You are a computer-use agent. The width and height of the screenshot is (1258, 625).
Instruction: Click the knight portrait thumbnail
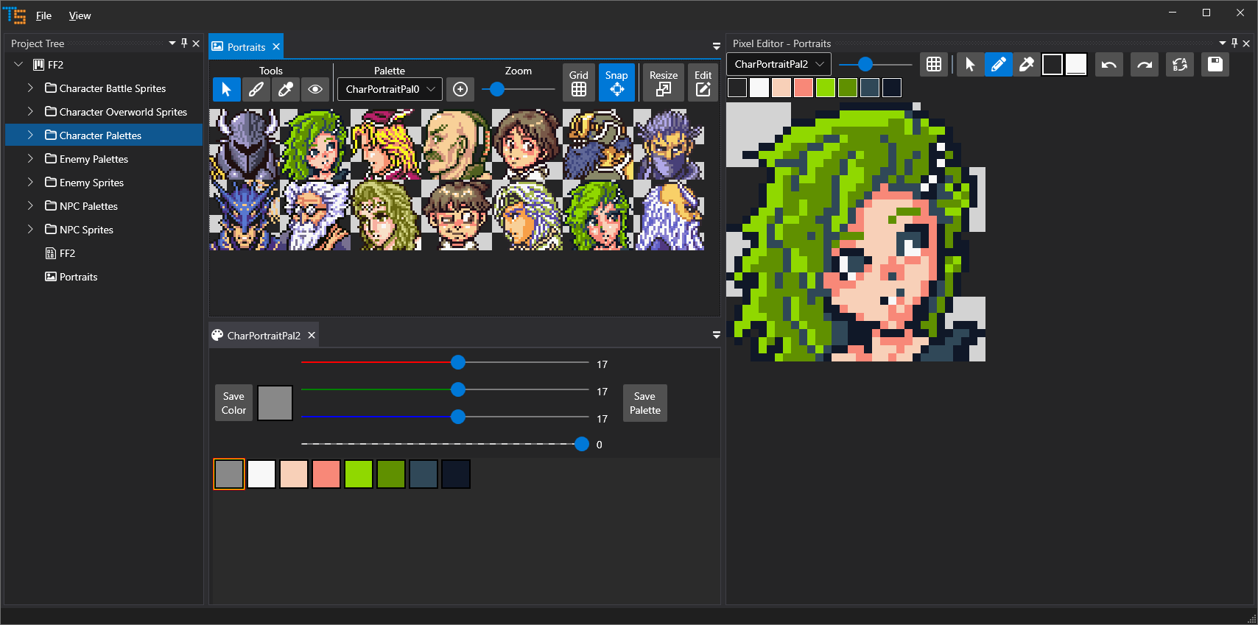click(245, 144)
